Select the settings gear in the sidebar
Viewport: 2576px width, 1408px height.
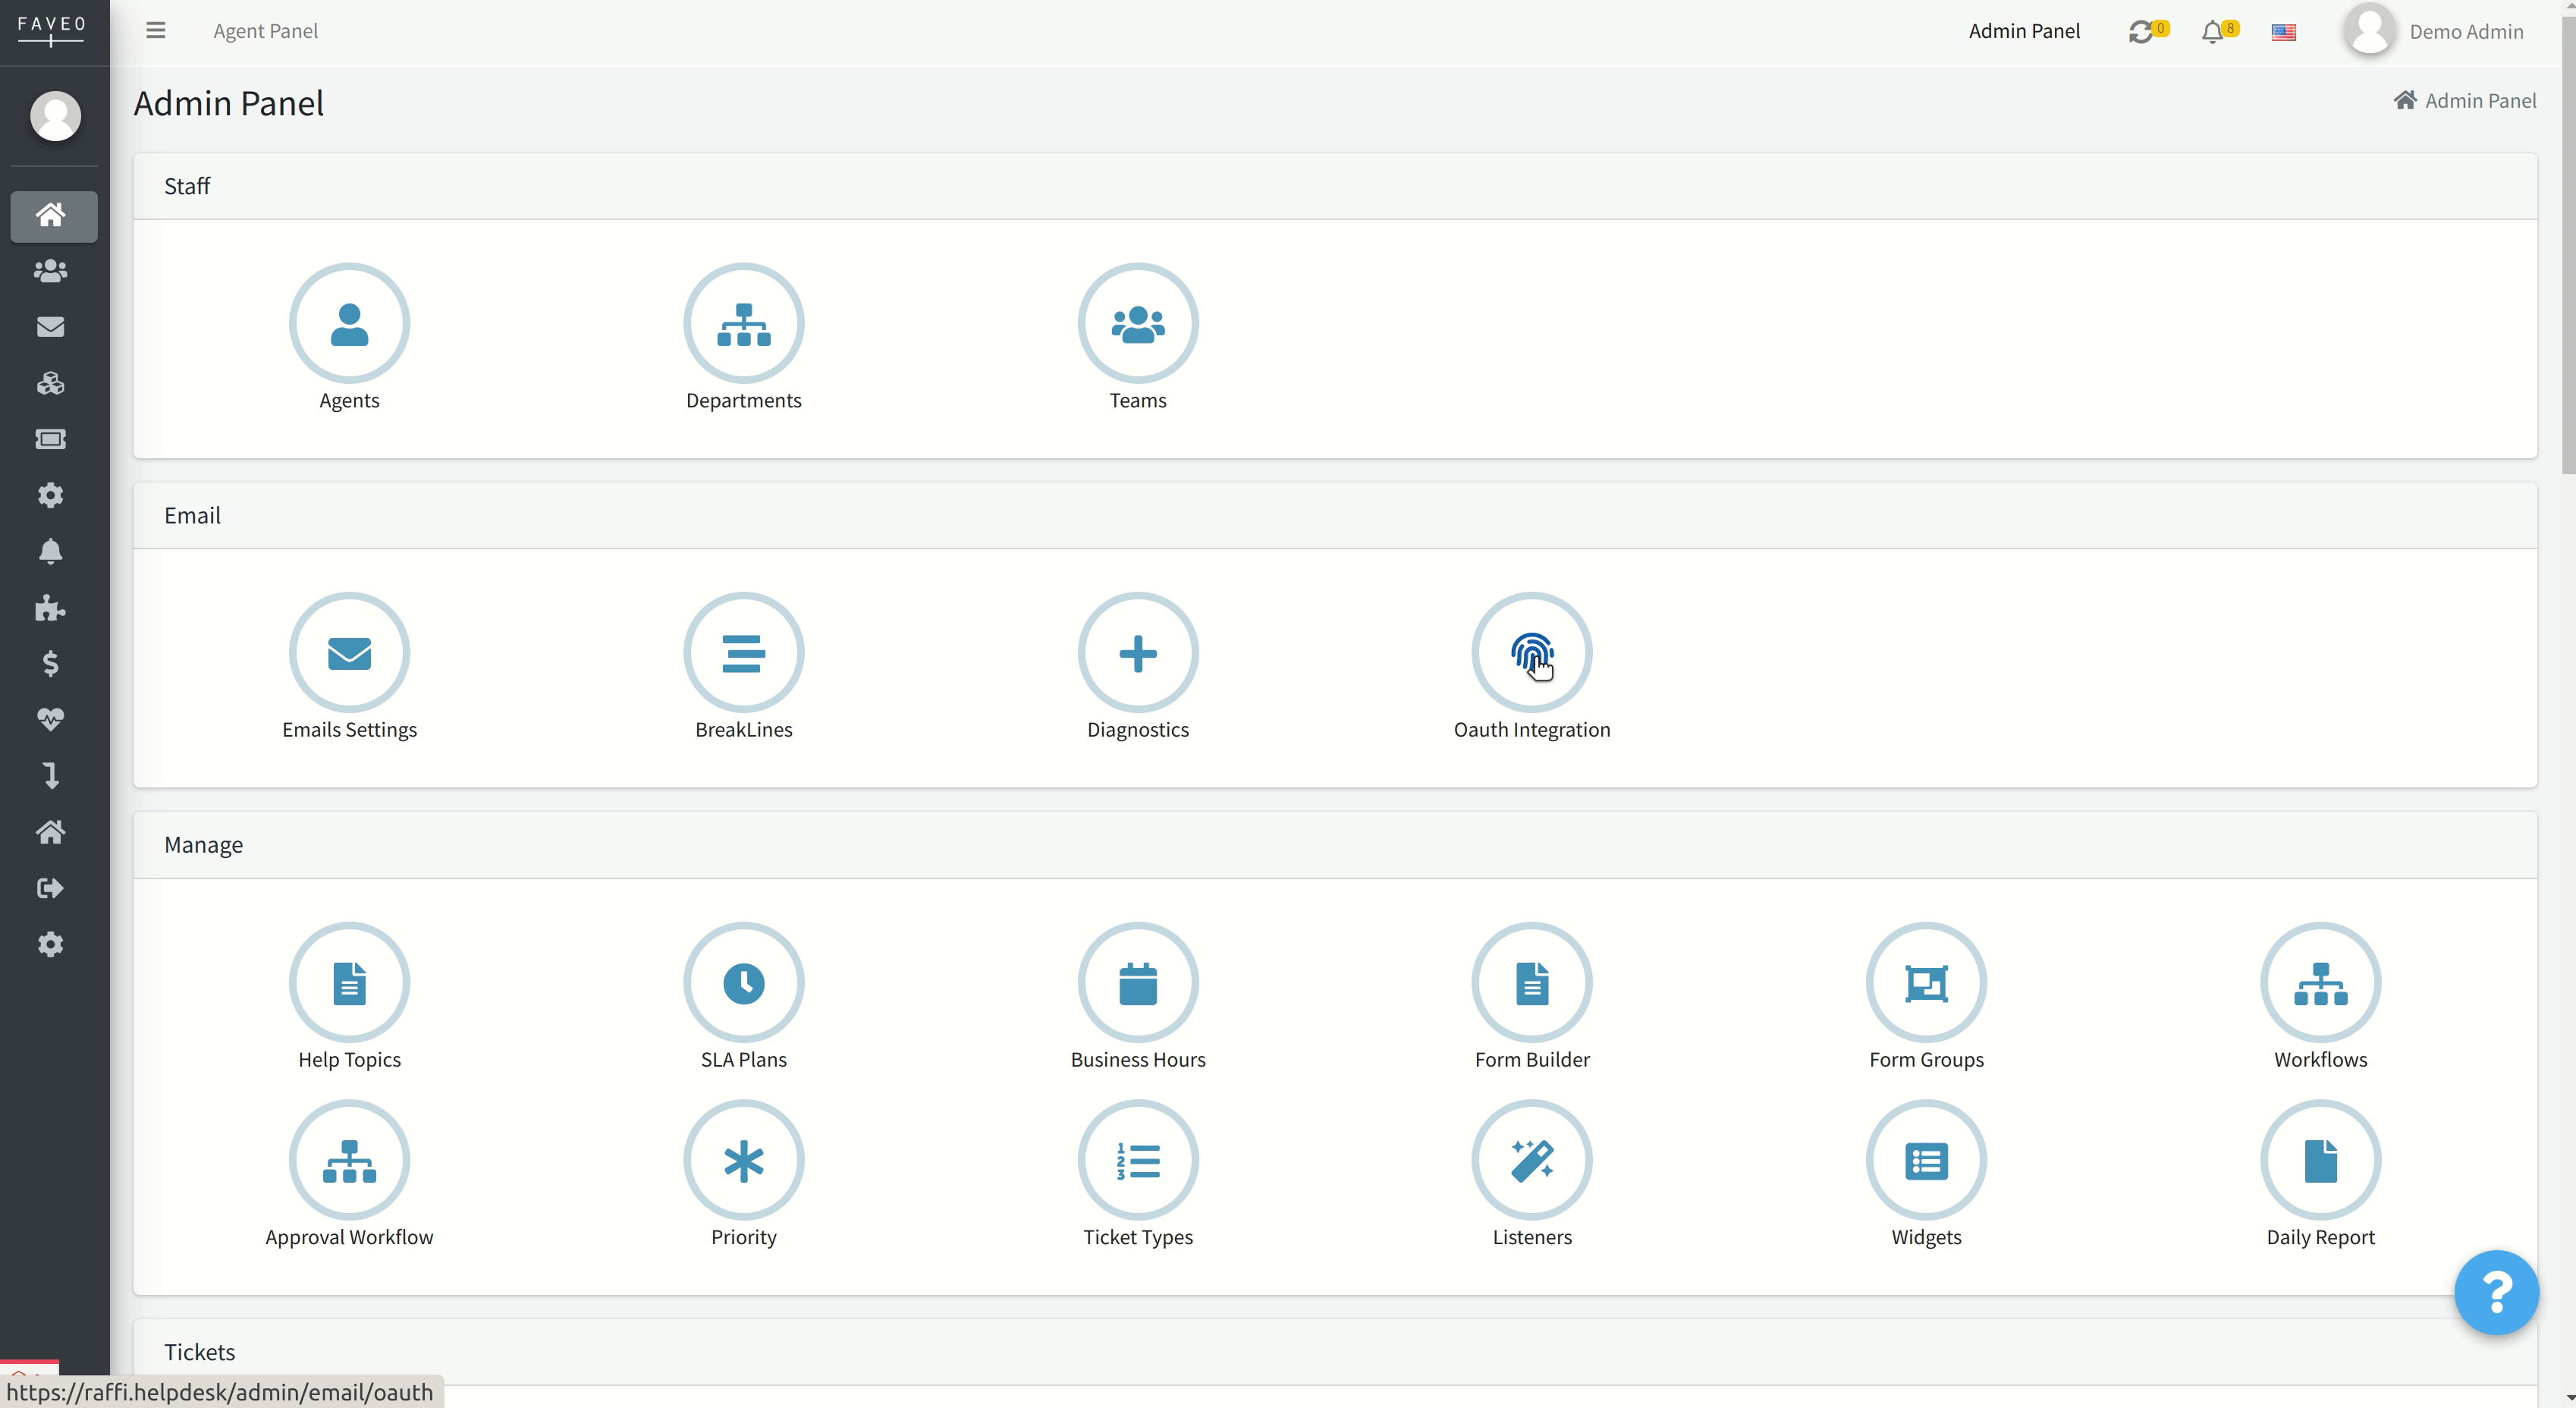(x=51, y=496)
